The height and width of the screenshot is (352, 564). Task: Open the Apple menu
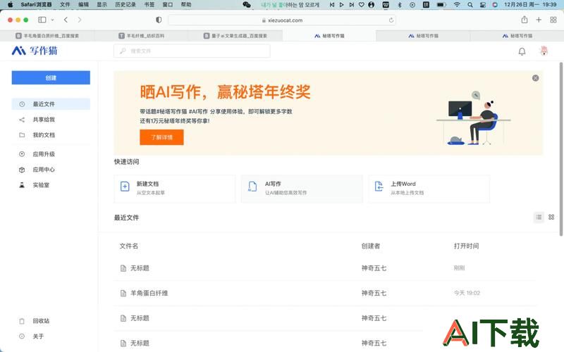pyautogui.click(x=10, y=5)
